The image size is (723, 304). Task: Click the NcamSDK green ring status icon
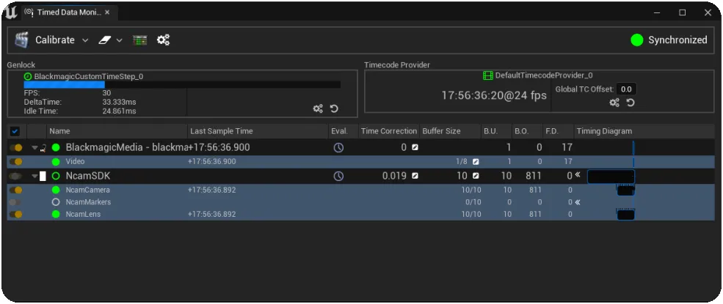[57, 176]
